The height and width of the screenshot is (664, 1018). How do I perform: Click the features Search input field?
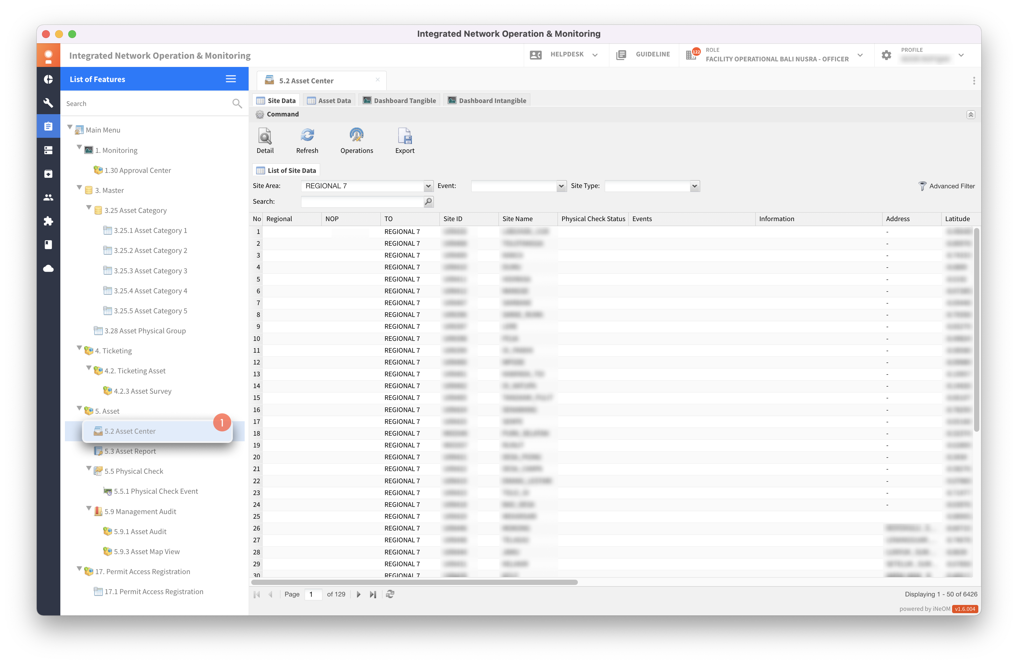[x=148, y=104]
